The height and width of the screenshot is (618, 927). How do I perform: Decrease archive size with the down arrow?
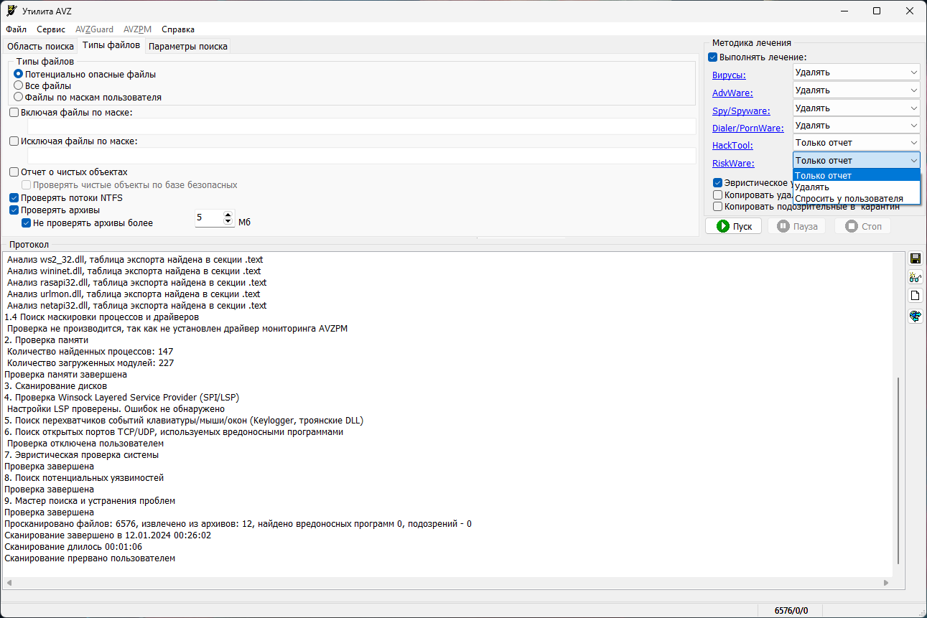click(x=228, y=222)
